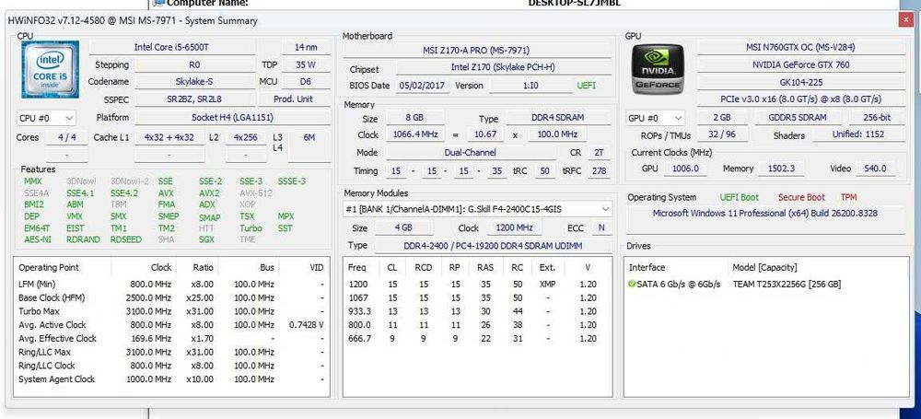Click the 666.7 frequency row in memory table
This screenshot has width=921, height=419.
pos(477,339)
